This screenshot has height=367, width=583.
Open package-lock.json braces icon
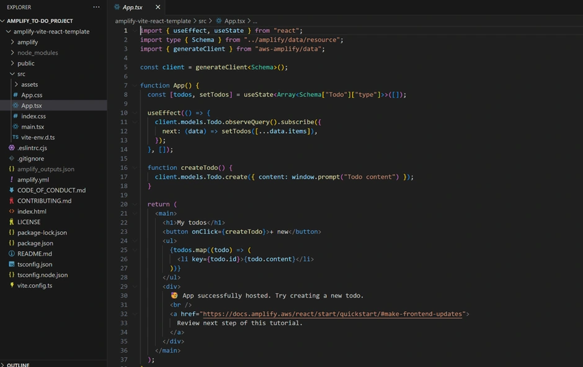12,232
